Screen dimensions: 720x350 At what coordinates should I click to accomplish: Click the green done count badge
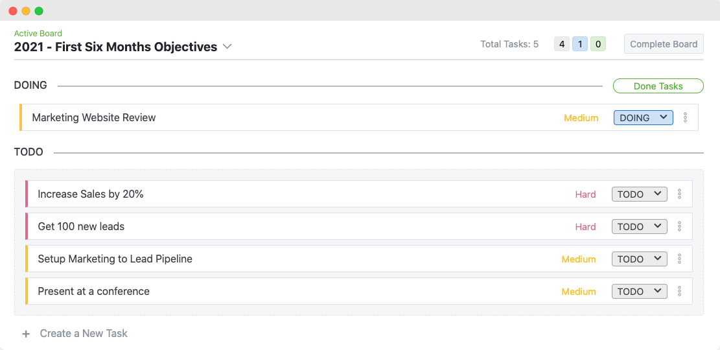[x=598, y=44]
